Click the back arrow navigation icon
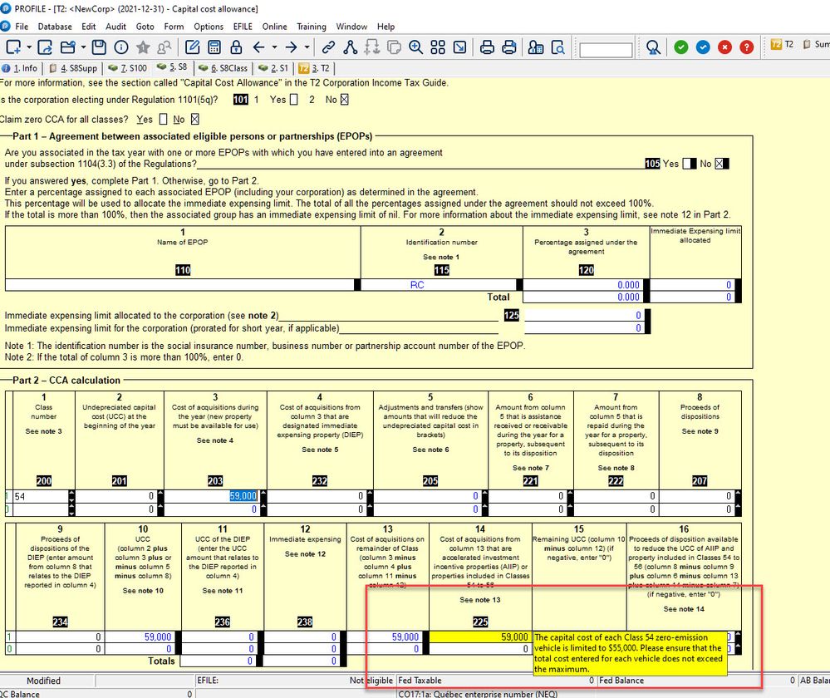The image size is (830, 698). point(258,47)
